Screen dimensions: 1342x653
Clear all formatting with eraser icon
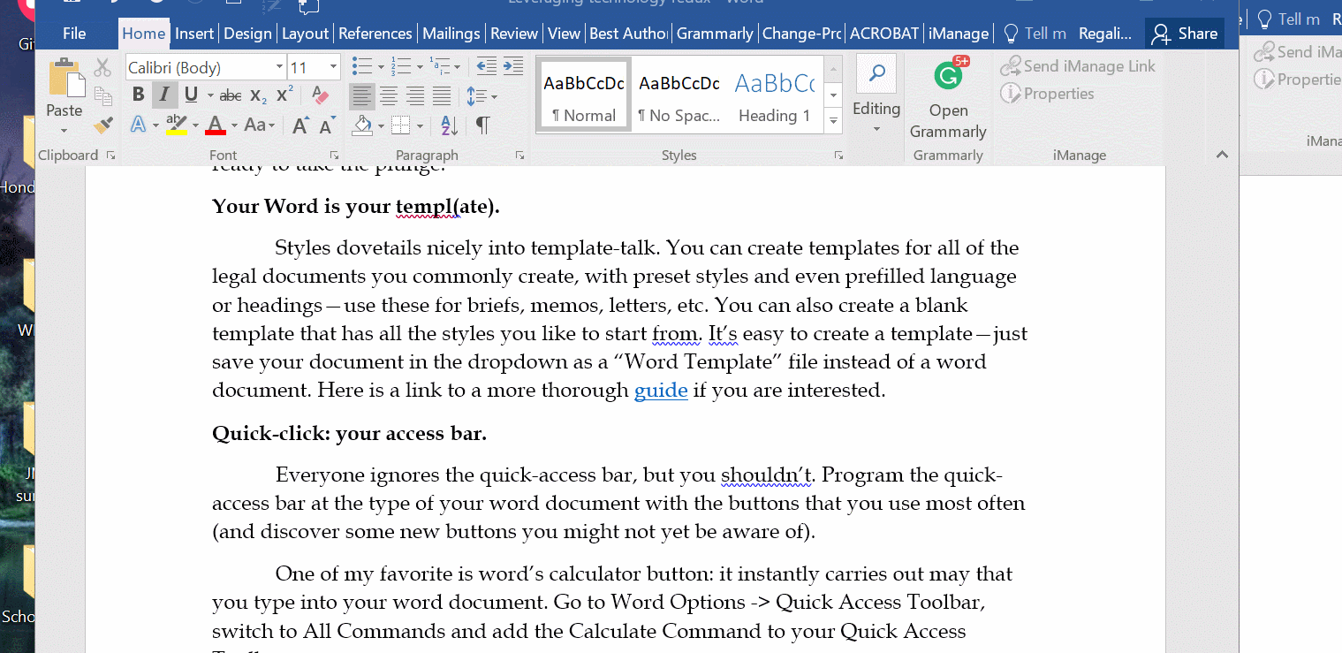coord(320,95)
